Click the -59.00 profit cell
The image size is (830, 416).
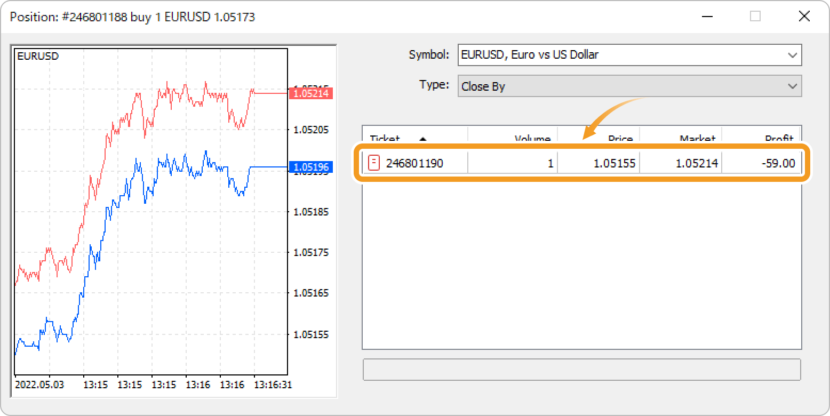(x=778, y=163)
